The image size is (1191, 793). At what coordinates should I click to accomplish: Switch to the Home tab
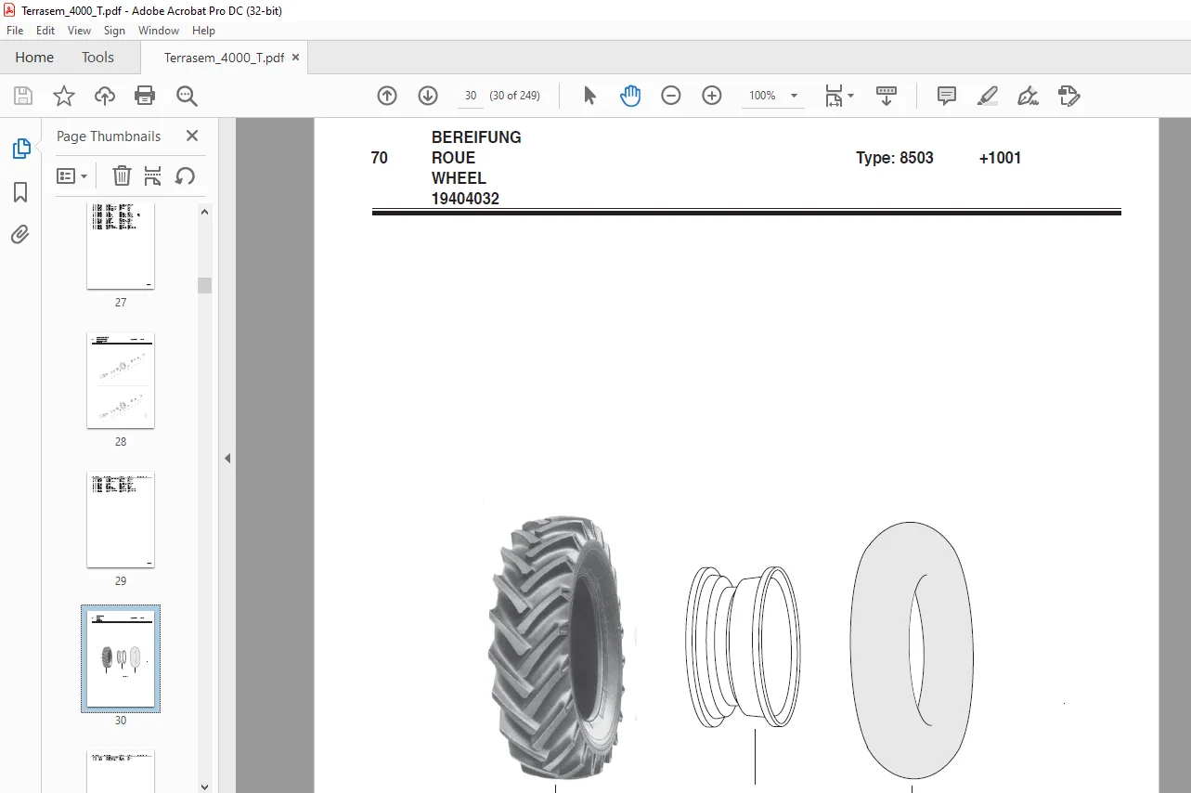pyautogui.click(x=34, y=58)
